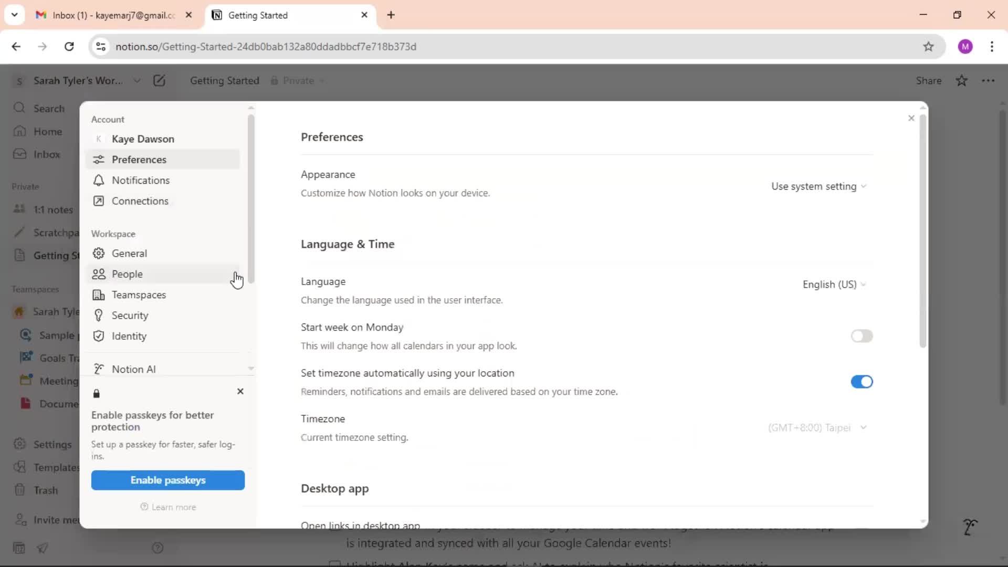
Task: Click the Invite members icon
Action: click(x=20, y=519)
